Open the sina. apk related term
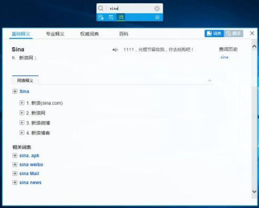 (29, 156)
